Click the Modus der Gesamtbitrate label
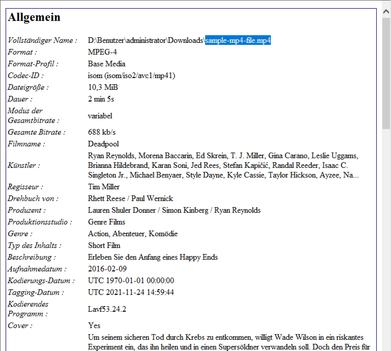 click(34, 116)
